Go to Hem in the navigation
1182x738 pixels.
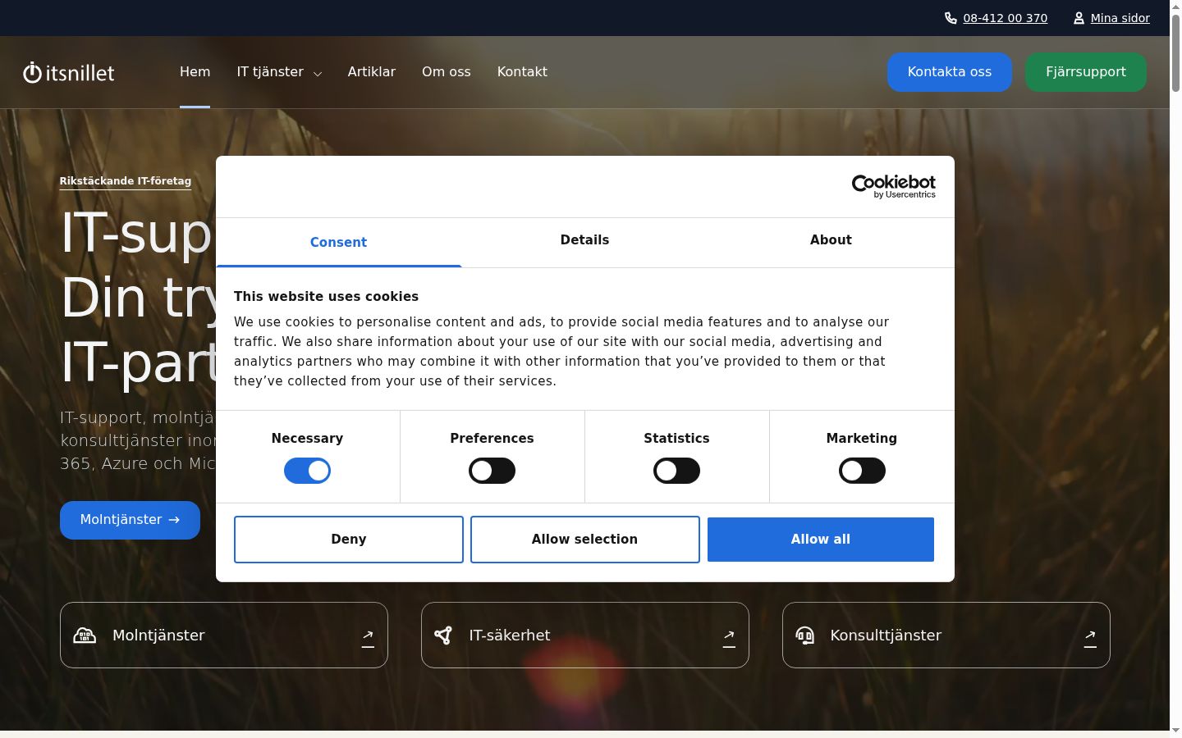(195, 72)
